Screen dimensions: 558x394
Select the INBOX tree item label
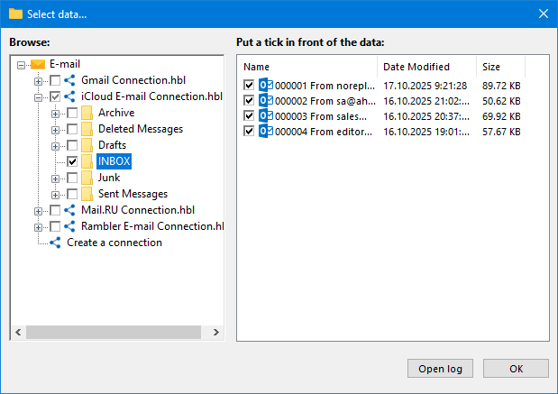click(114, 161)
